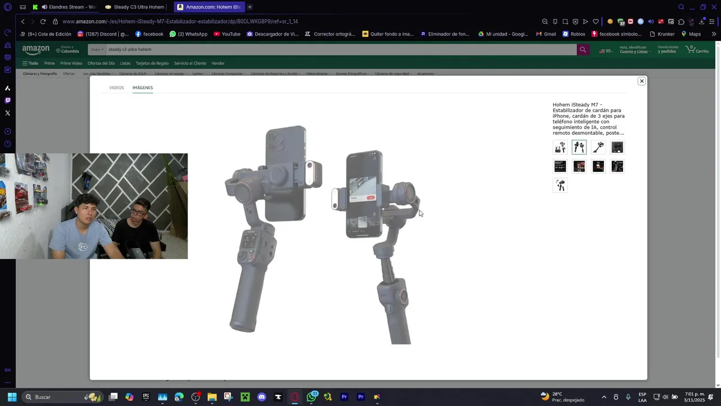Switch to the VIDEOS tab
Image resolution: width=721 pixels, height=406 pixels.
(x=117, y=88)
